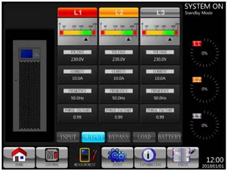Viewport: 227px width, 171px height.
Task: Click the red L1 dial badge
Action: coord(197,43)
